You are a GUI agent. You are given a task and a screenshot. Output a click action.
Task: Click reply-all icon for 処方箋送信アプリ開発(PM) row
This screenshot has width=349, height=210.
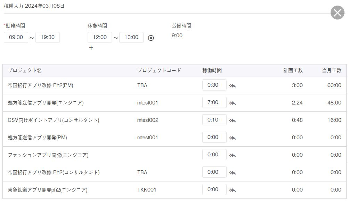click(x=233, y=138)
